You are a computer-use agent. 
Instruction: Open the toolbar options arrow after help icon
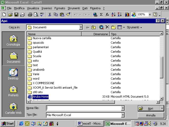[159, 16]
